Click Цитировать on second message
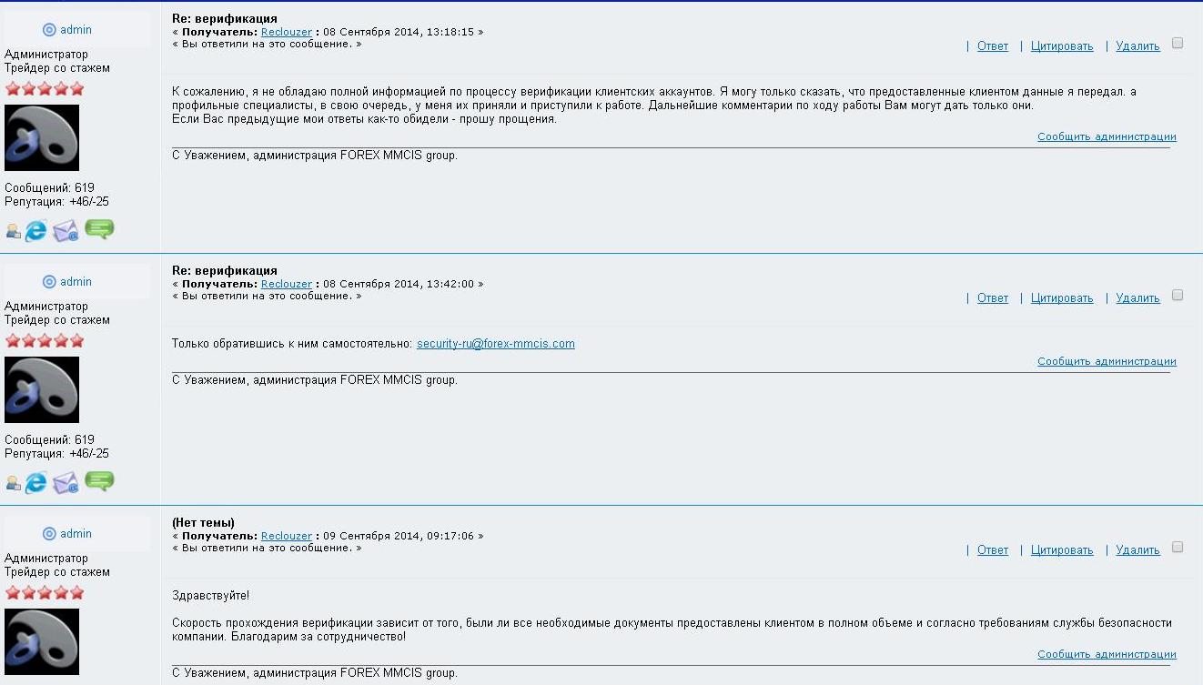 [x=1062, y=298]
